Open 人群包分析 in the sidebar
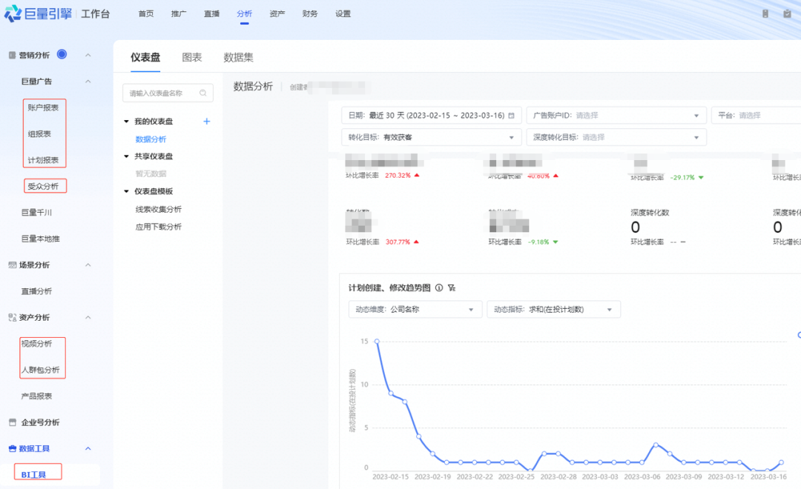Image resolution: width=801 pixels, height=489 pixels. (x=40, y=370)
